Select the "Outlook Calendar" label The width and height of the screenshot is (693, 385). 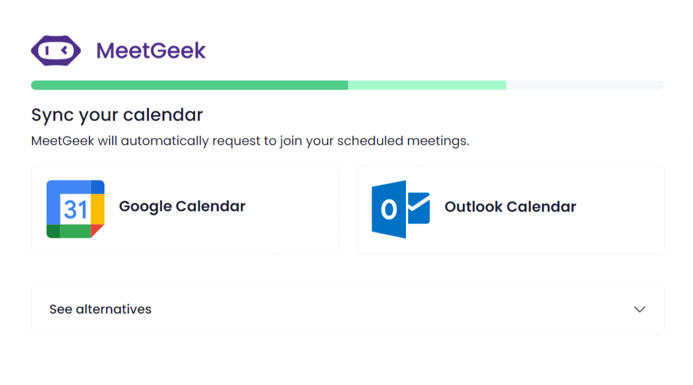coord(510,207)
